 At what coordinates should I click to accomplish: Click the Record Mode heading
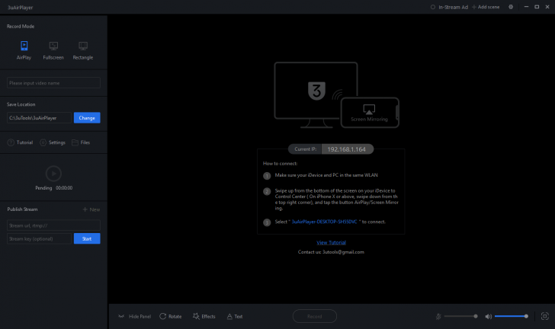pos(21,27)
